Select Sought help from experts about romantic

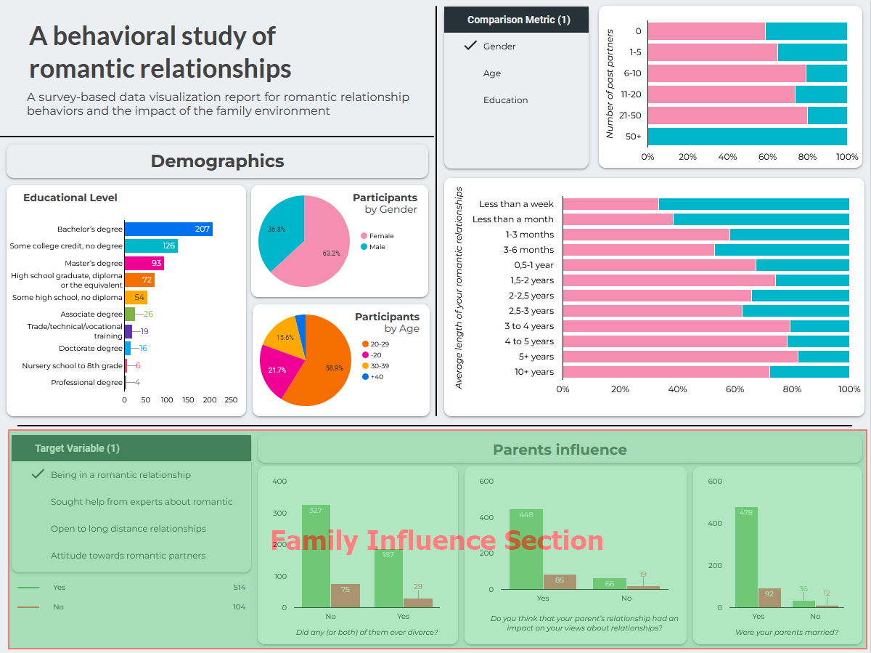coord(142,502)
